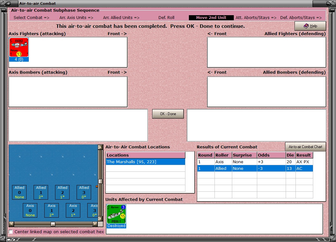336x242 pixels.
Task: Click Def. Roll subphase
Action: point(166,18)
